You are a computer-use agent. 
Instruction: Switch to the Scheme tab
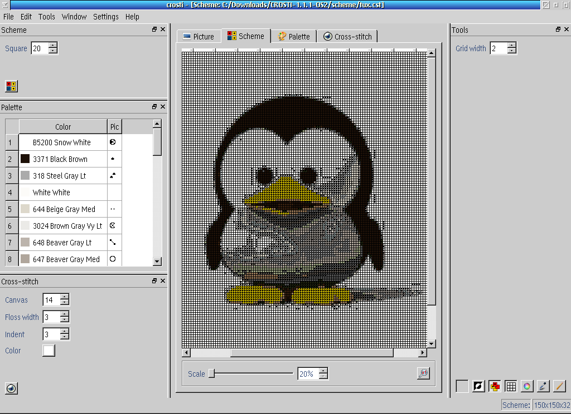(x=246, y=36)
